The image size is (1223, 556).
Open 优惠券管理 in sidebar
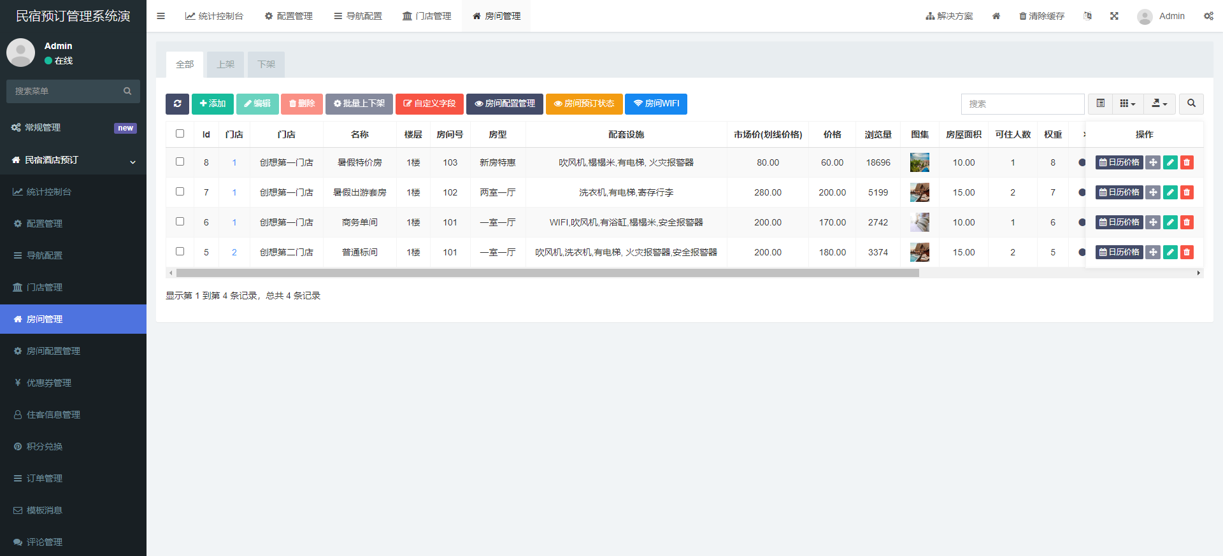tap(49, 383)
